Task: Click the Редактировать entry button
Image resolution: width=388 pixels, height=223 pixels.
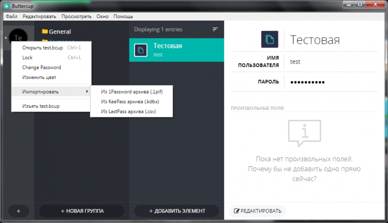Action: [258, 211]
